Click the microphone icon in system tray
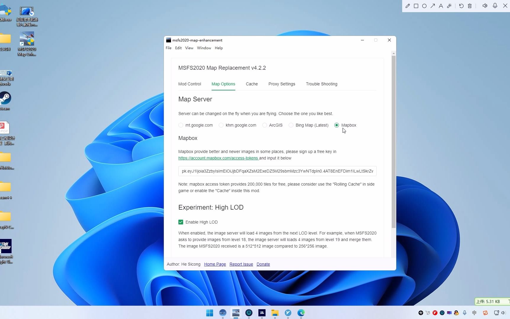 point(465,313)
